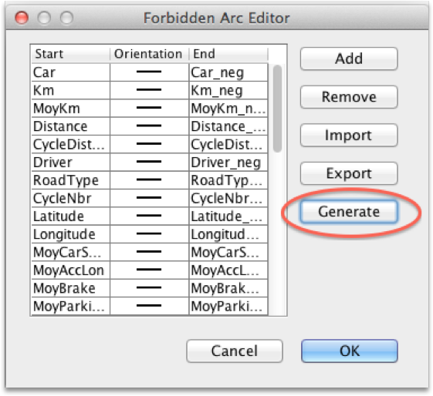Remove the selected forbidden arc
Screen dimensions: 433x396
(x=349, y=97)
